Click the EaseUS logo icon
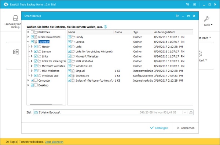Viewport: 220px width, 145px height. pyautogui.click(x=6, y=4)
